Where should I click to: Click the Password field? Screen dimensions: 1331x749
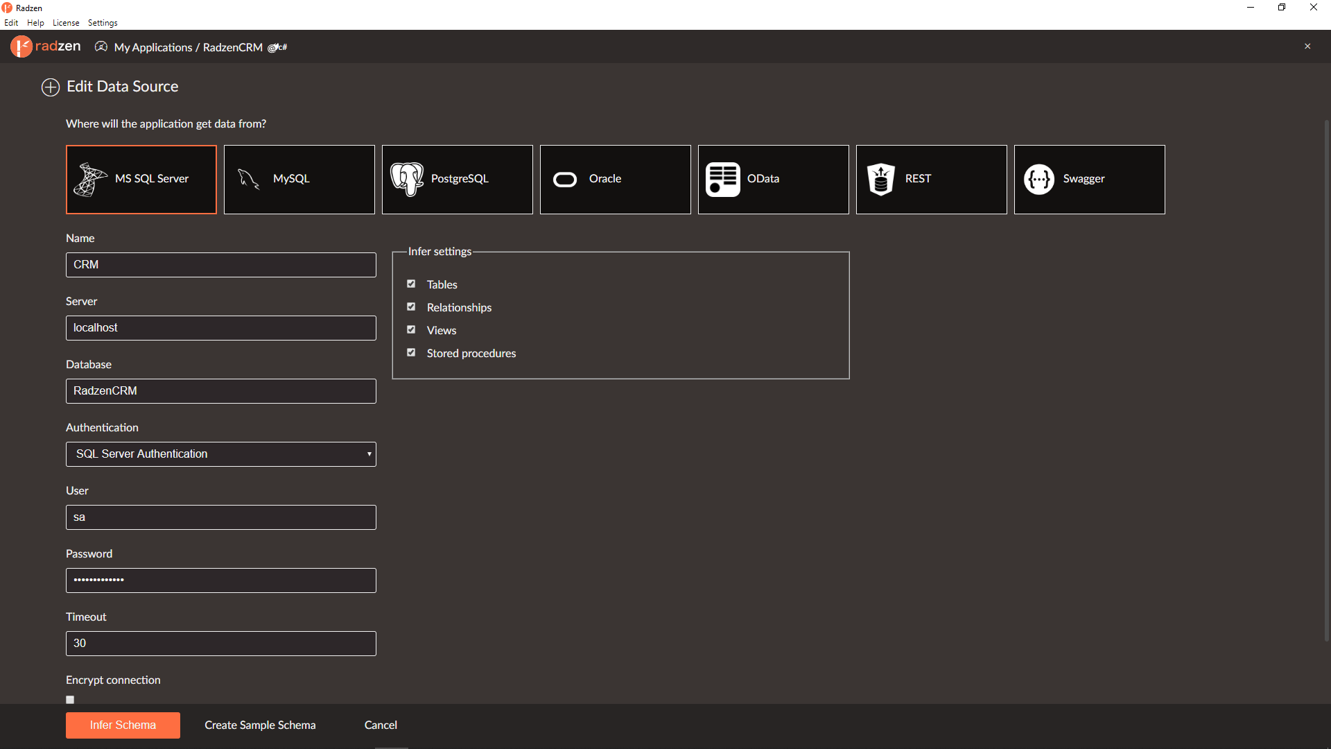tap(221, 580)
